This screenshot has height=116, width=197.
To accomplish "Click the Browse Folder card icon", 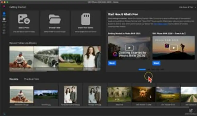I will click(55, 19).
